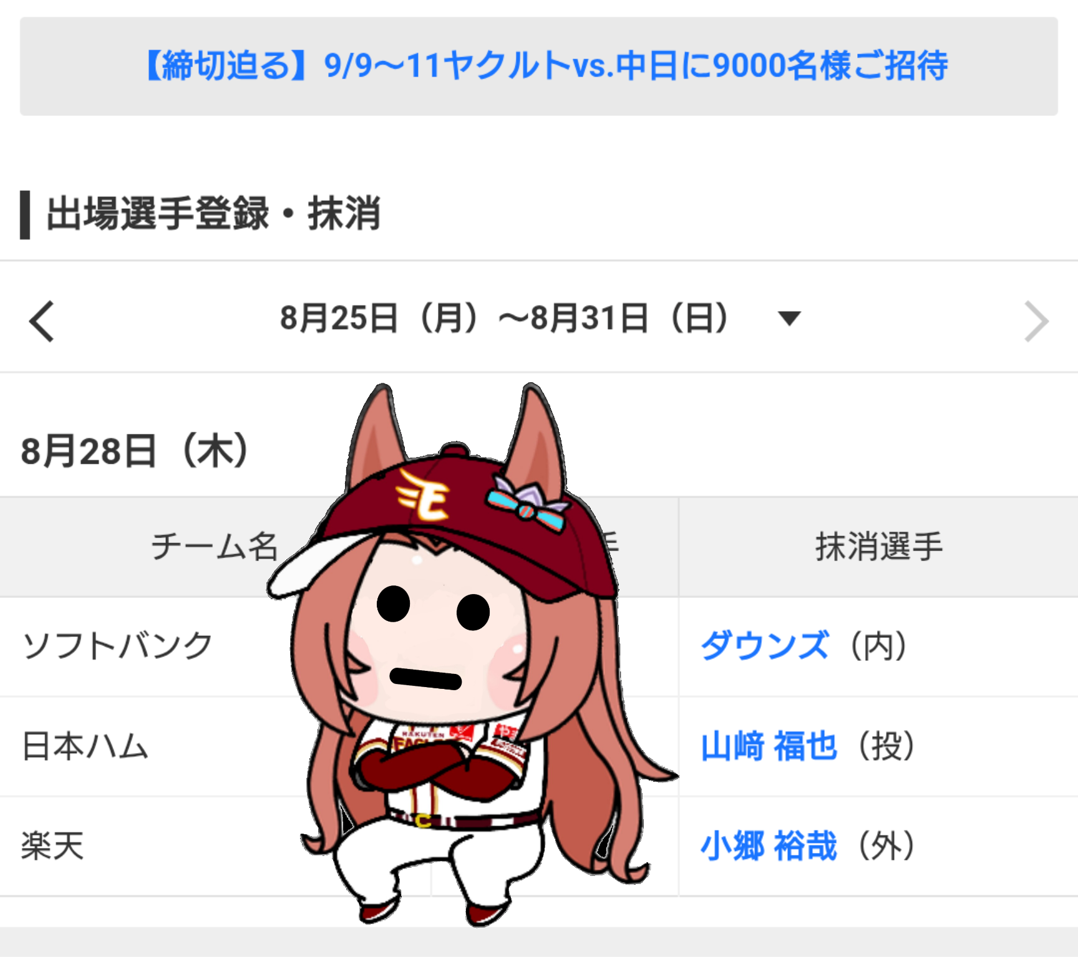Open the week range dropdown triangle
Screen dimensions: 1078x957
point(789,319)
